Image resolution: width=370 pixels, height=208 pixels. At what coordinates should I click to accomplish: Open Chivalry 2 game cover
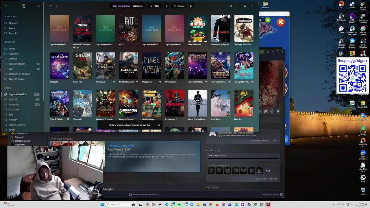[106, 66]
